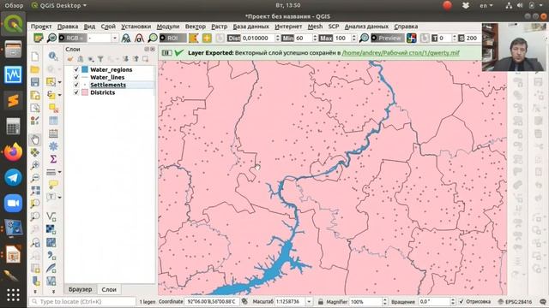Click the SCP cumulative stretch icon
This screenshot has width=549, height=308.
tap(126, 38)
